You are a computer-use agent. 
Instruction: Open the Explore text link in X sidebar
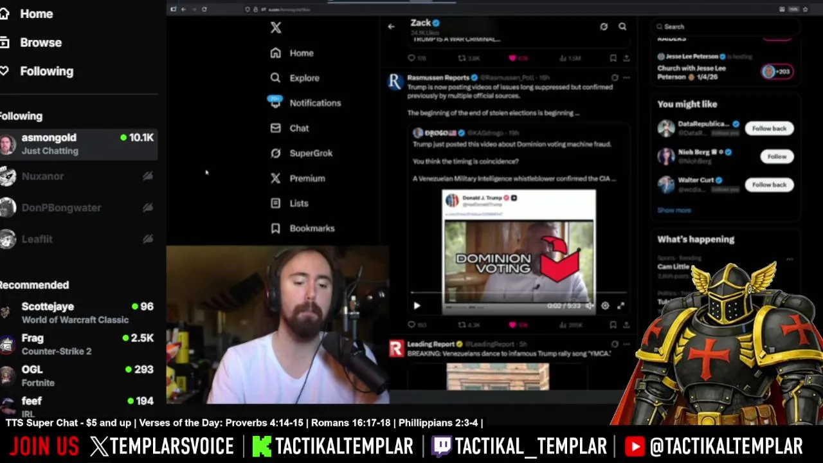coord(304,78)
